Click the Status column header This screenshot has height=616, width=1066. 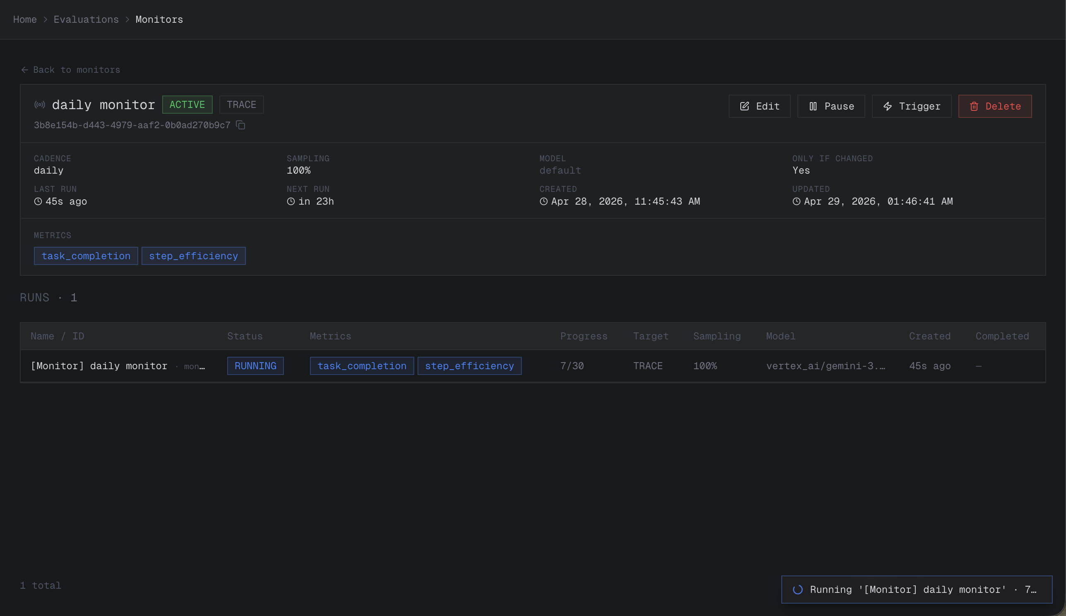pos(245,336)
